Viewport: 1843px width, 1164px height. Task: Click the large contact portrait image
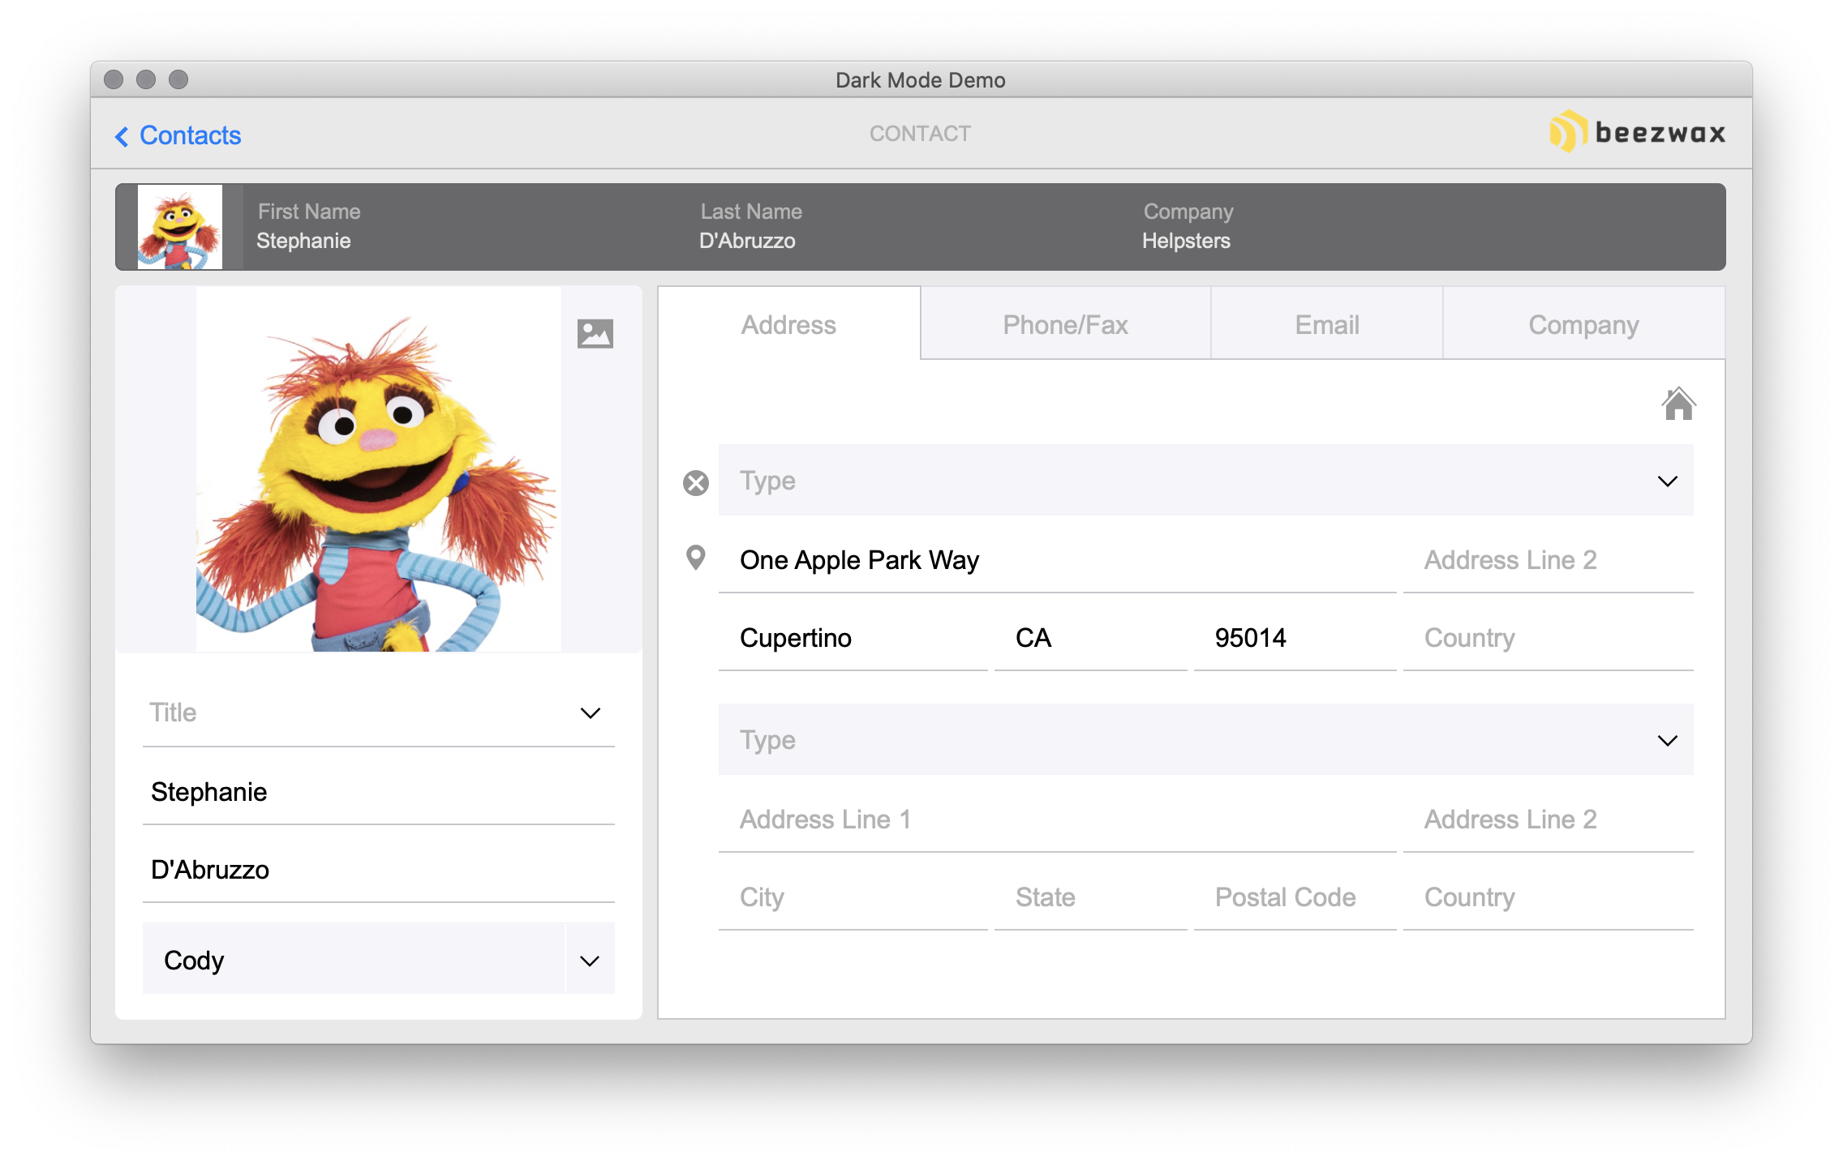378,470
